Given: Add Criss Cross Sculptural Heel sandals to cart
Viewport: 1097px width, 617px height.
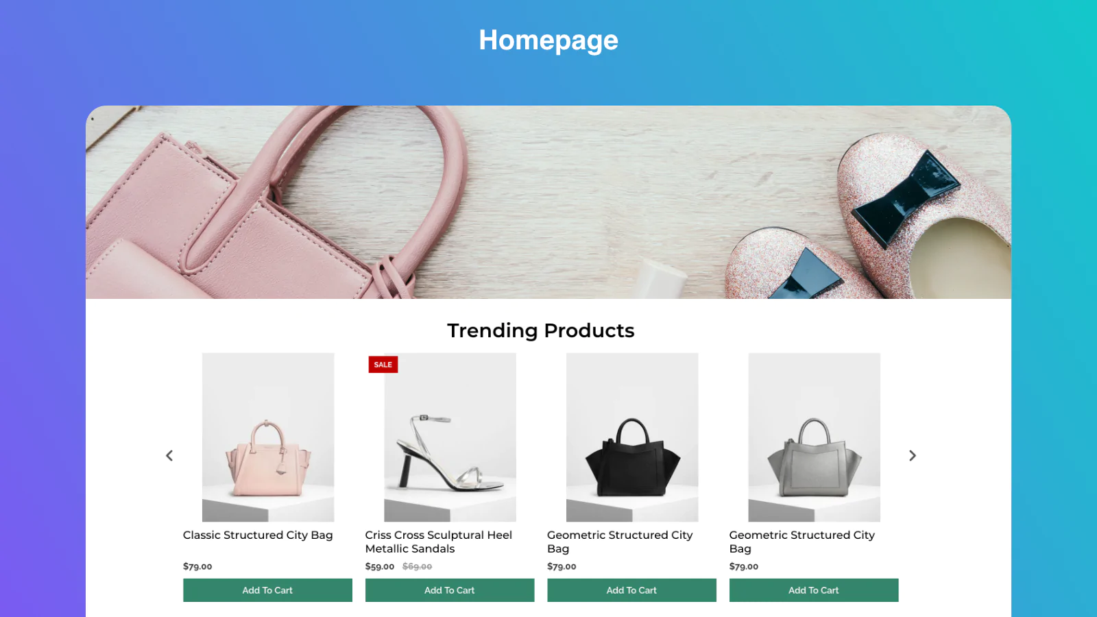Looking at the screenshot, I should (450, 590).
